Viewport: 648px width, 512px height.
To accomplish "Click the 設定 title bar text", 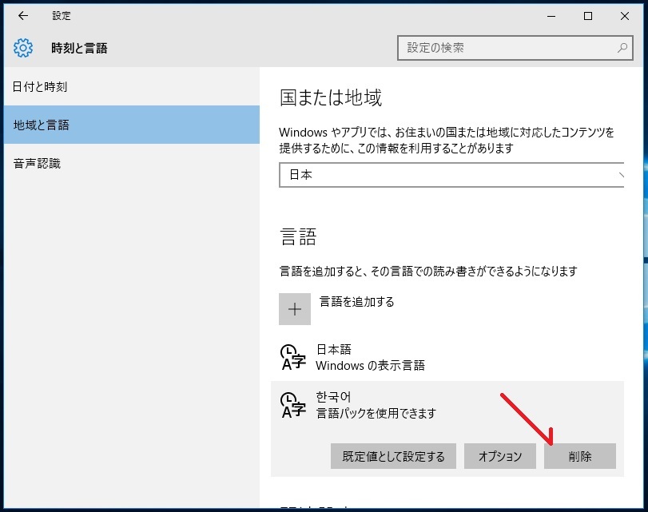I will [x=62, y=16].
